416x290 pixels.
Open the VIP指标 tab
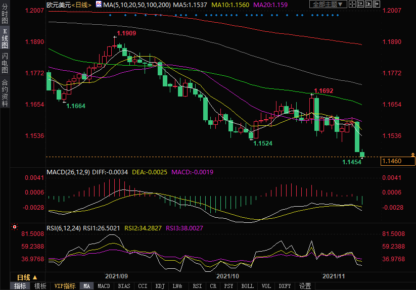65,286
